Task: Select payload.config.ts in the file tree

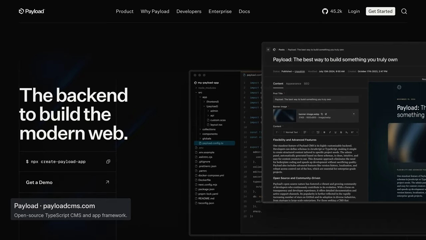Action: [x=215, y=143]
